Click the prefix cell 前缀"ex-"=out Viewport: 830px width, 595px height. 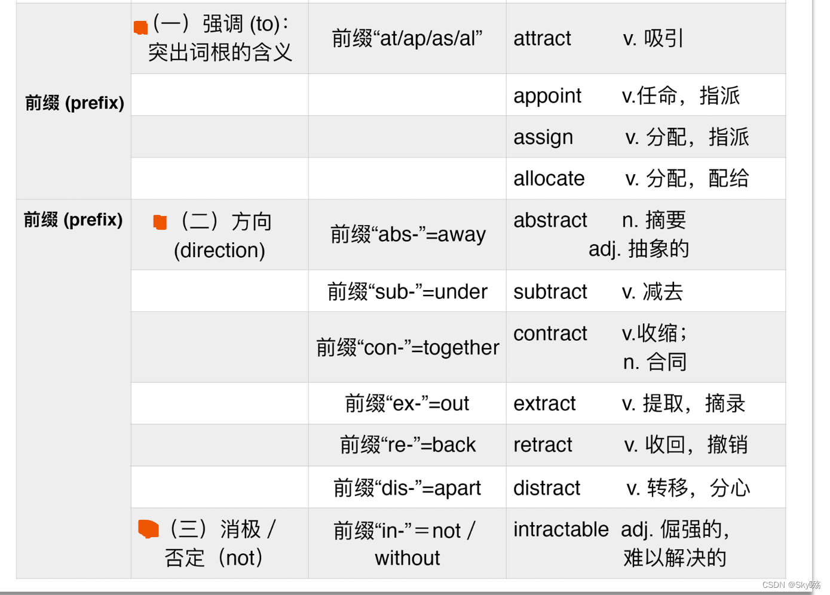click(x=408, y=404)
